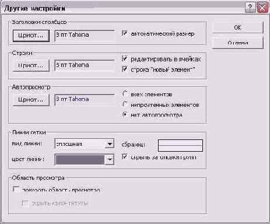The image size is (270, 224).
Task: Open Шрифт button in Строки group
Action: (31, 65)
